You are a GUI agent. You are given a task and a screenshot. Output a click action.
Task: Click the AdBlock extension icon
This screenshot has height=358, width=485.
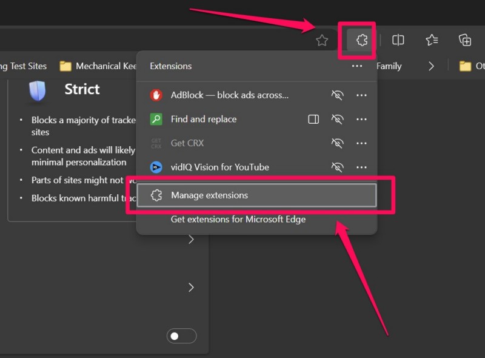(156, 95)
